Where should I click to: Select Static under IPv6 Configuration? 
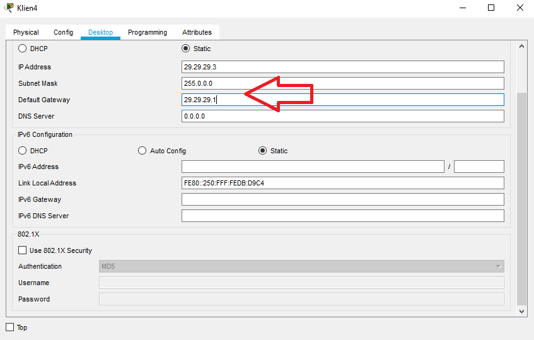click(262, 151)
